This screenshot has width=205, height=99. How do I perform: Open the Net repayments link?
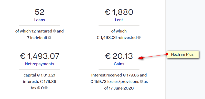[39, 64]
